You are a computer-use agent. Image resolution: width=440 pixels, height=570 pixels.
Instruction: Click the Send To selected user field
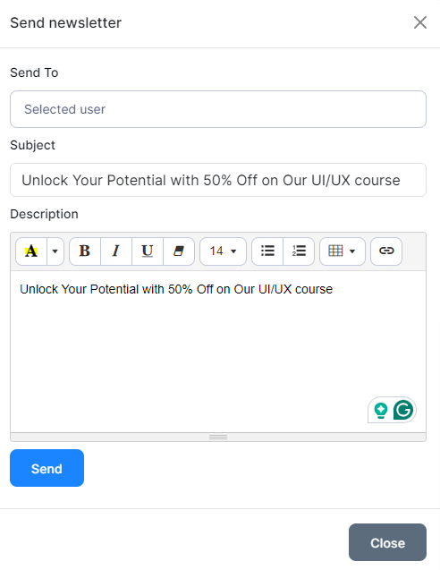pyautogui.click(x=218, y=109)
